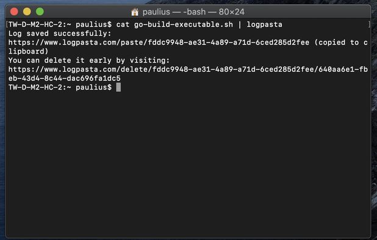Click the 'Log saved successfully:' output line
This screenshot has height=240, width=377.
pos(60,34)
